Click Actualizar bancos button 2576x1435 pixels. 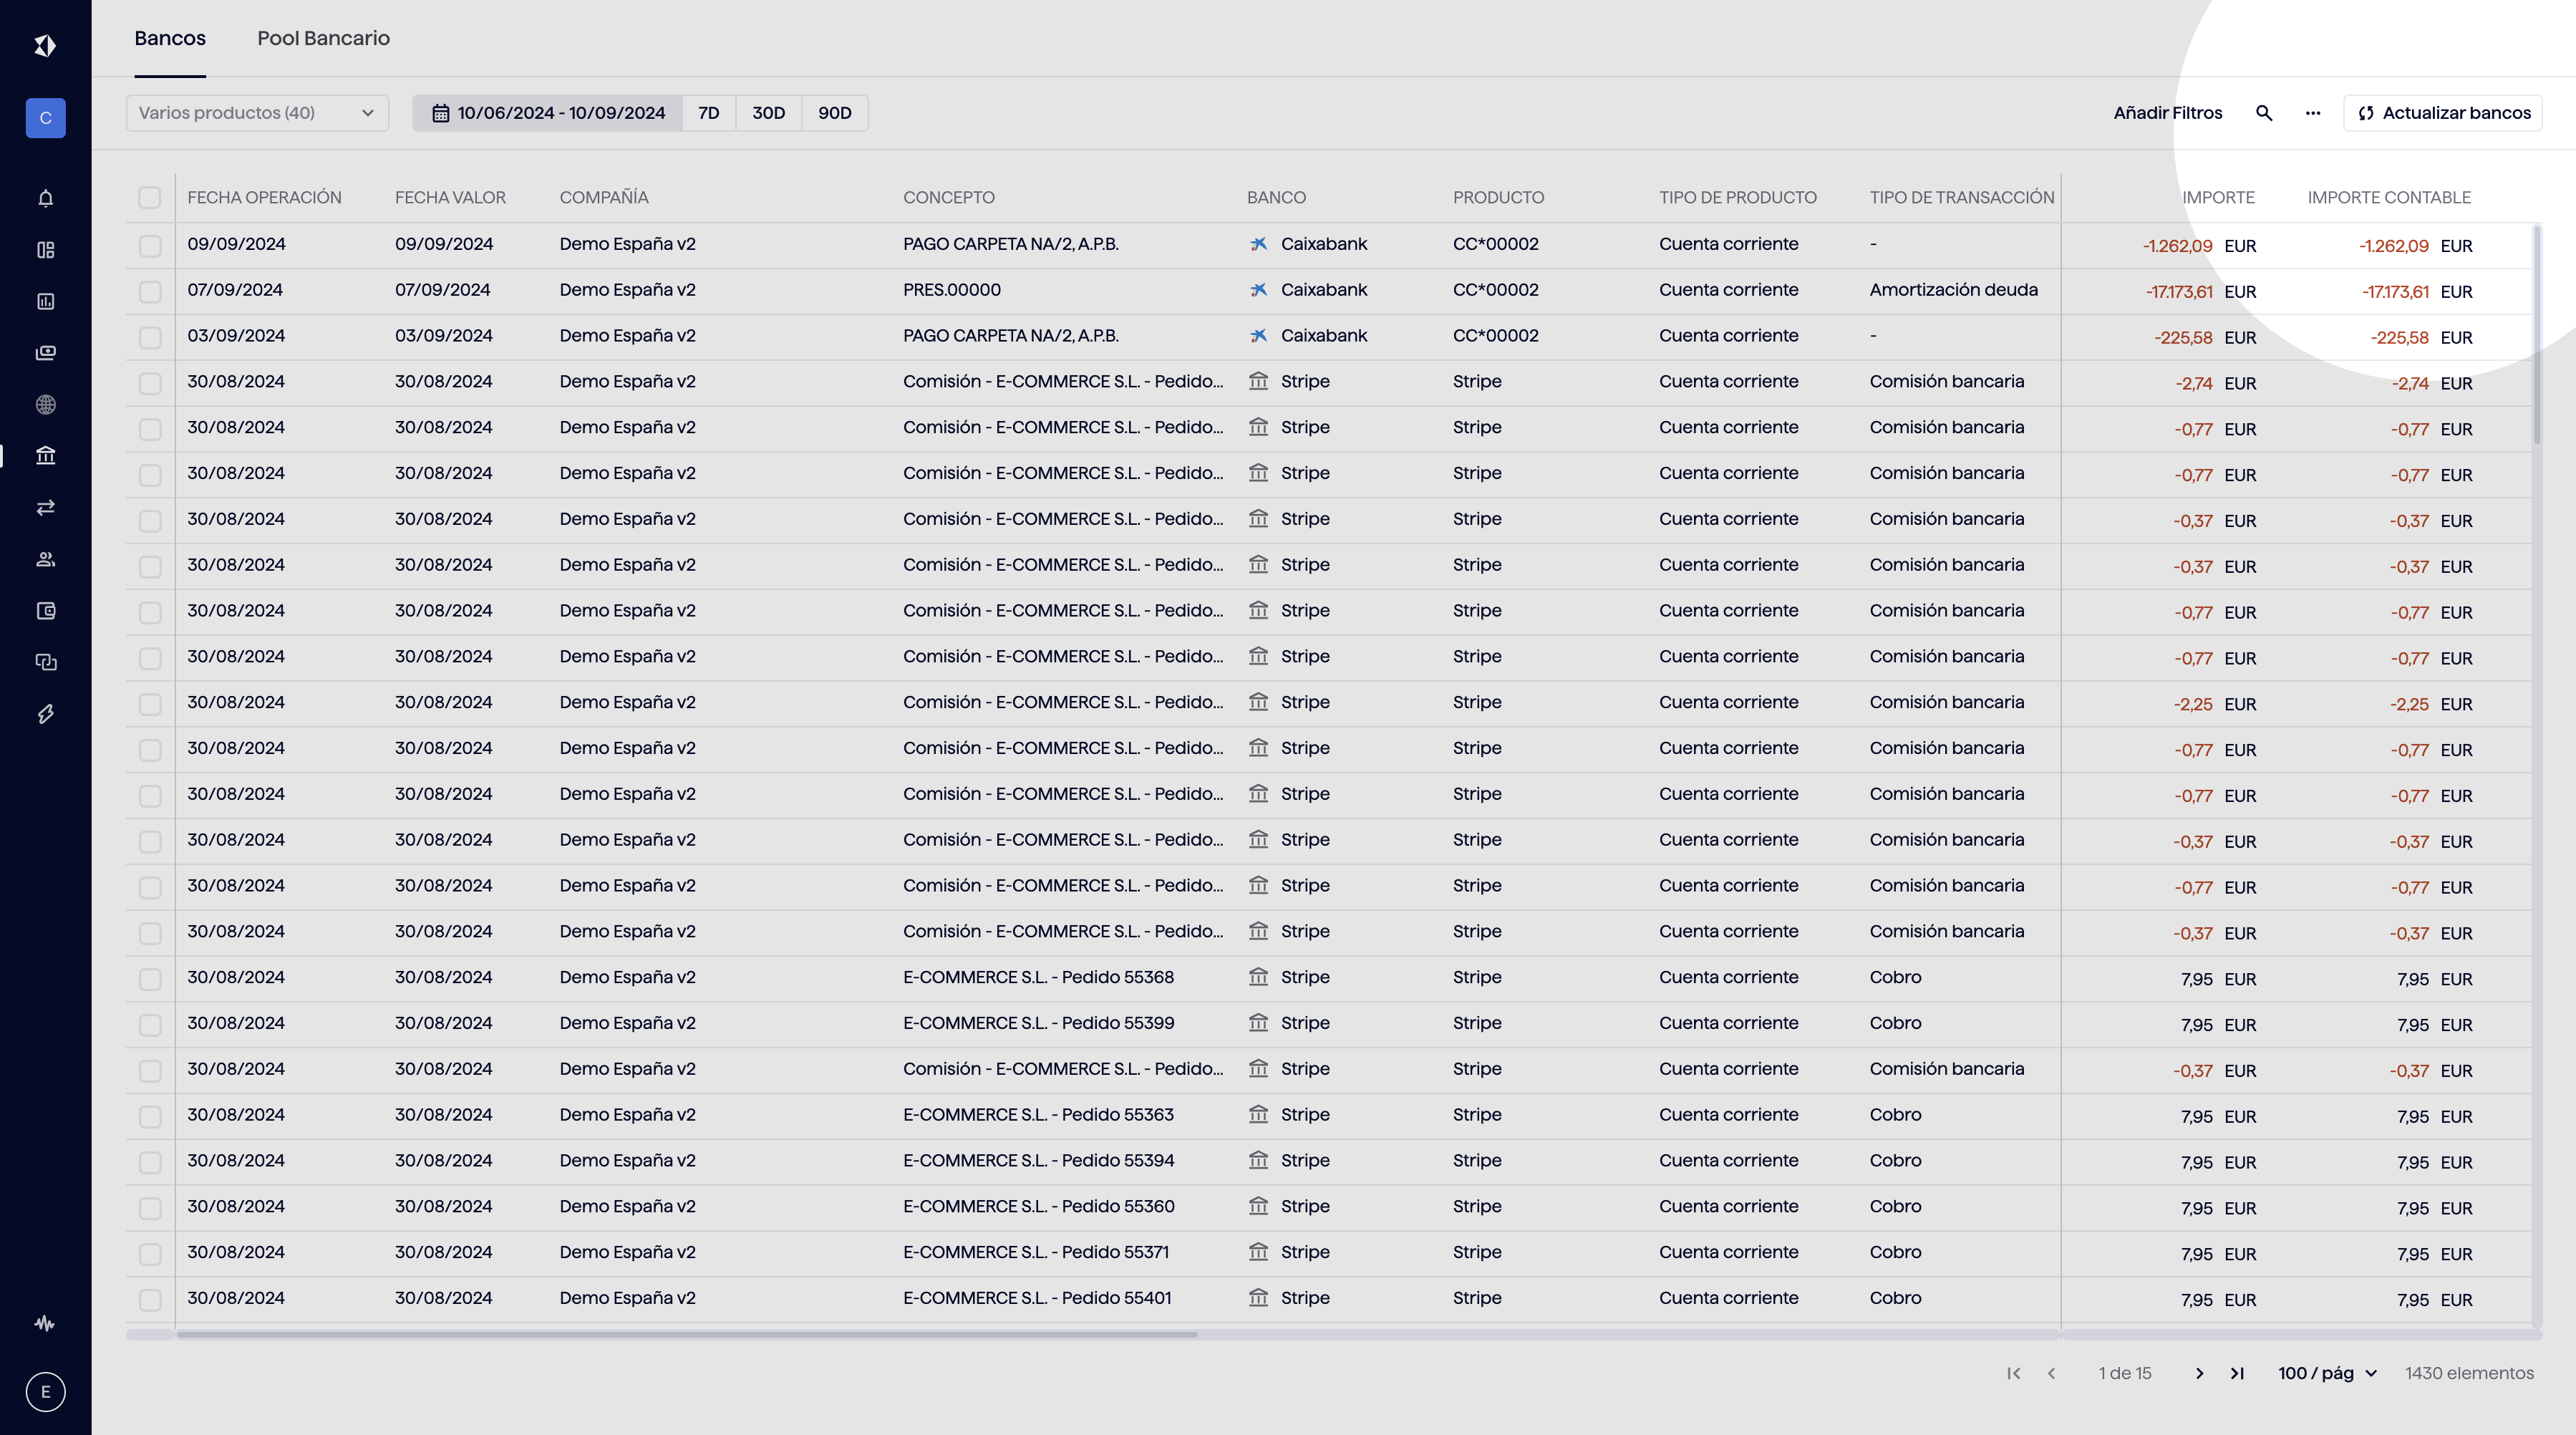(2443, 113)
